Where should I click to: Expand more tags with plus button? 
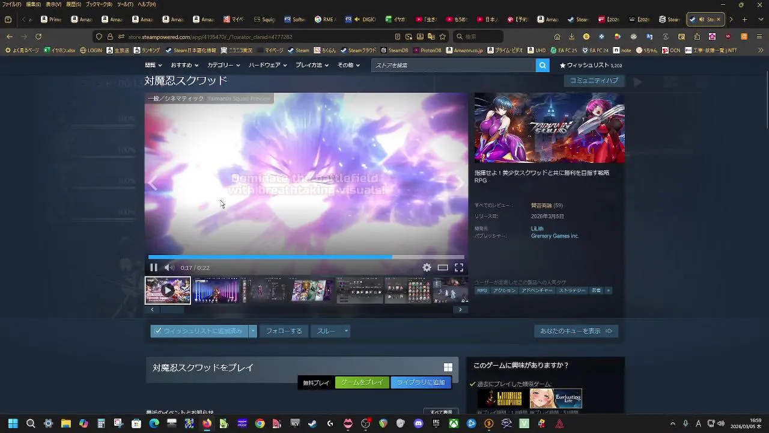coord(608,290)
